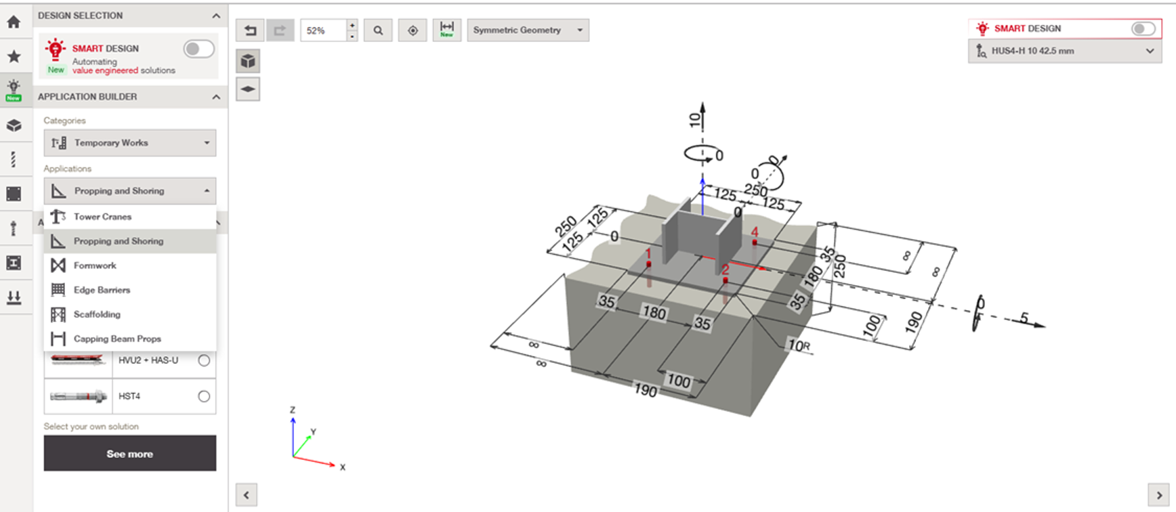This screenshot has height=512, width=1176.
Task: Open the Favorites star sidebar icon
Action: [14, 56]
